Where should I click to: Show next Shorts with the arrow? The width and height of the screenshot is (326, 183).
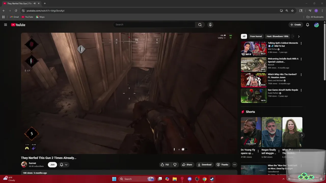pos(302,135)
